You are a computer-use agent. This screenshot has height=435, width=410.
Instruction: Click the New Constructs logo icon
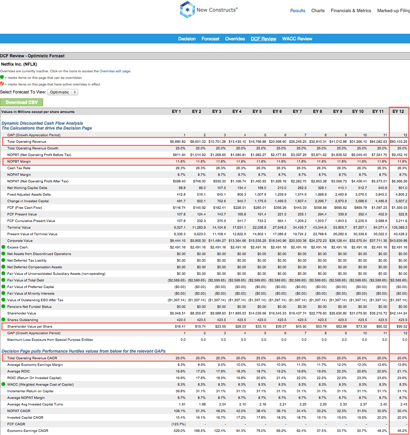pos(187,10)
